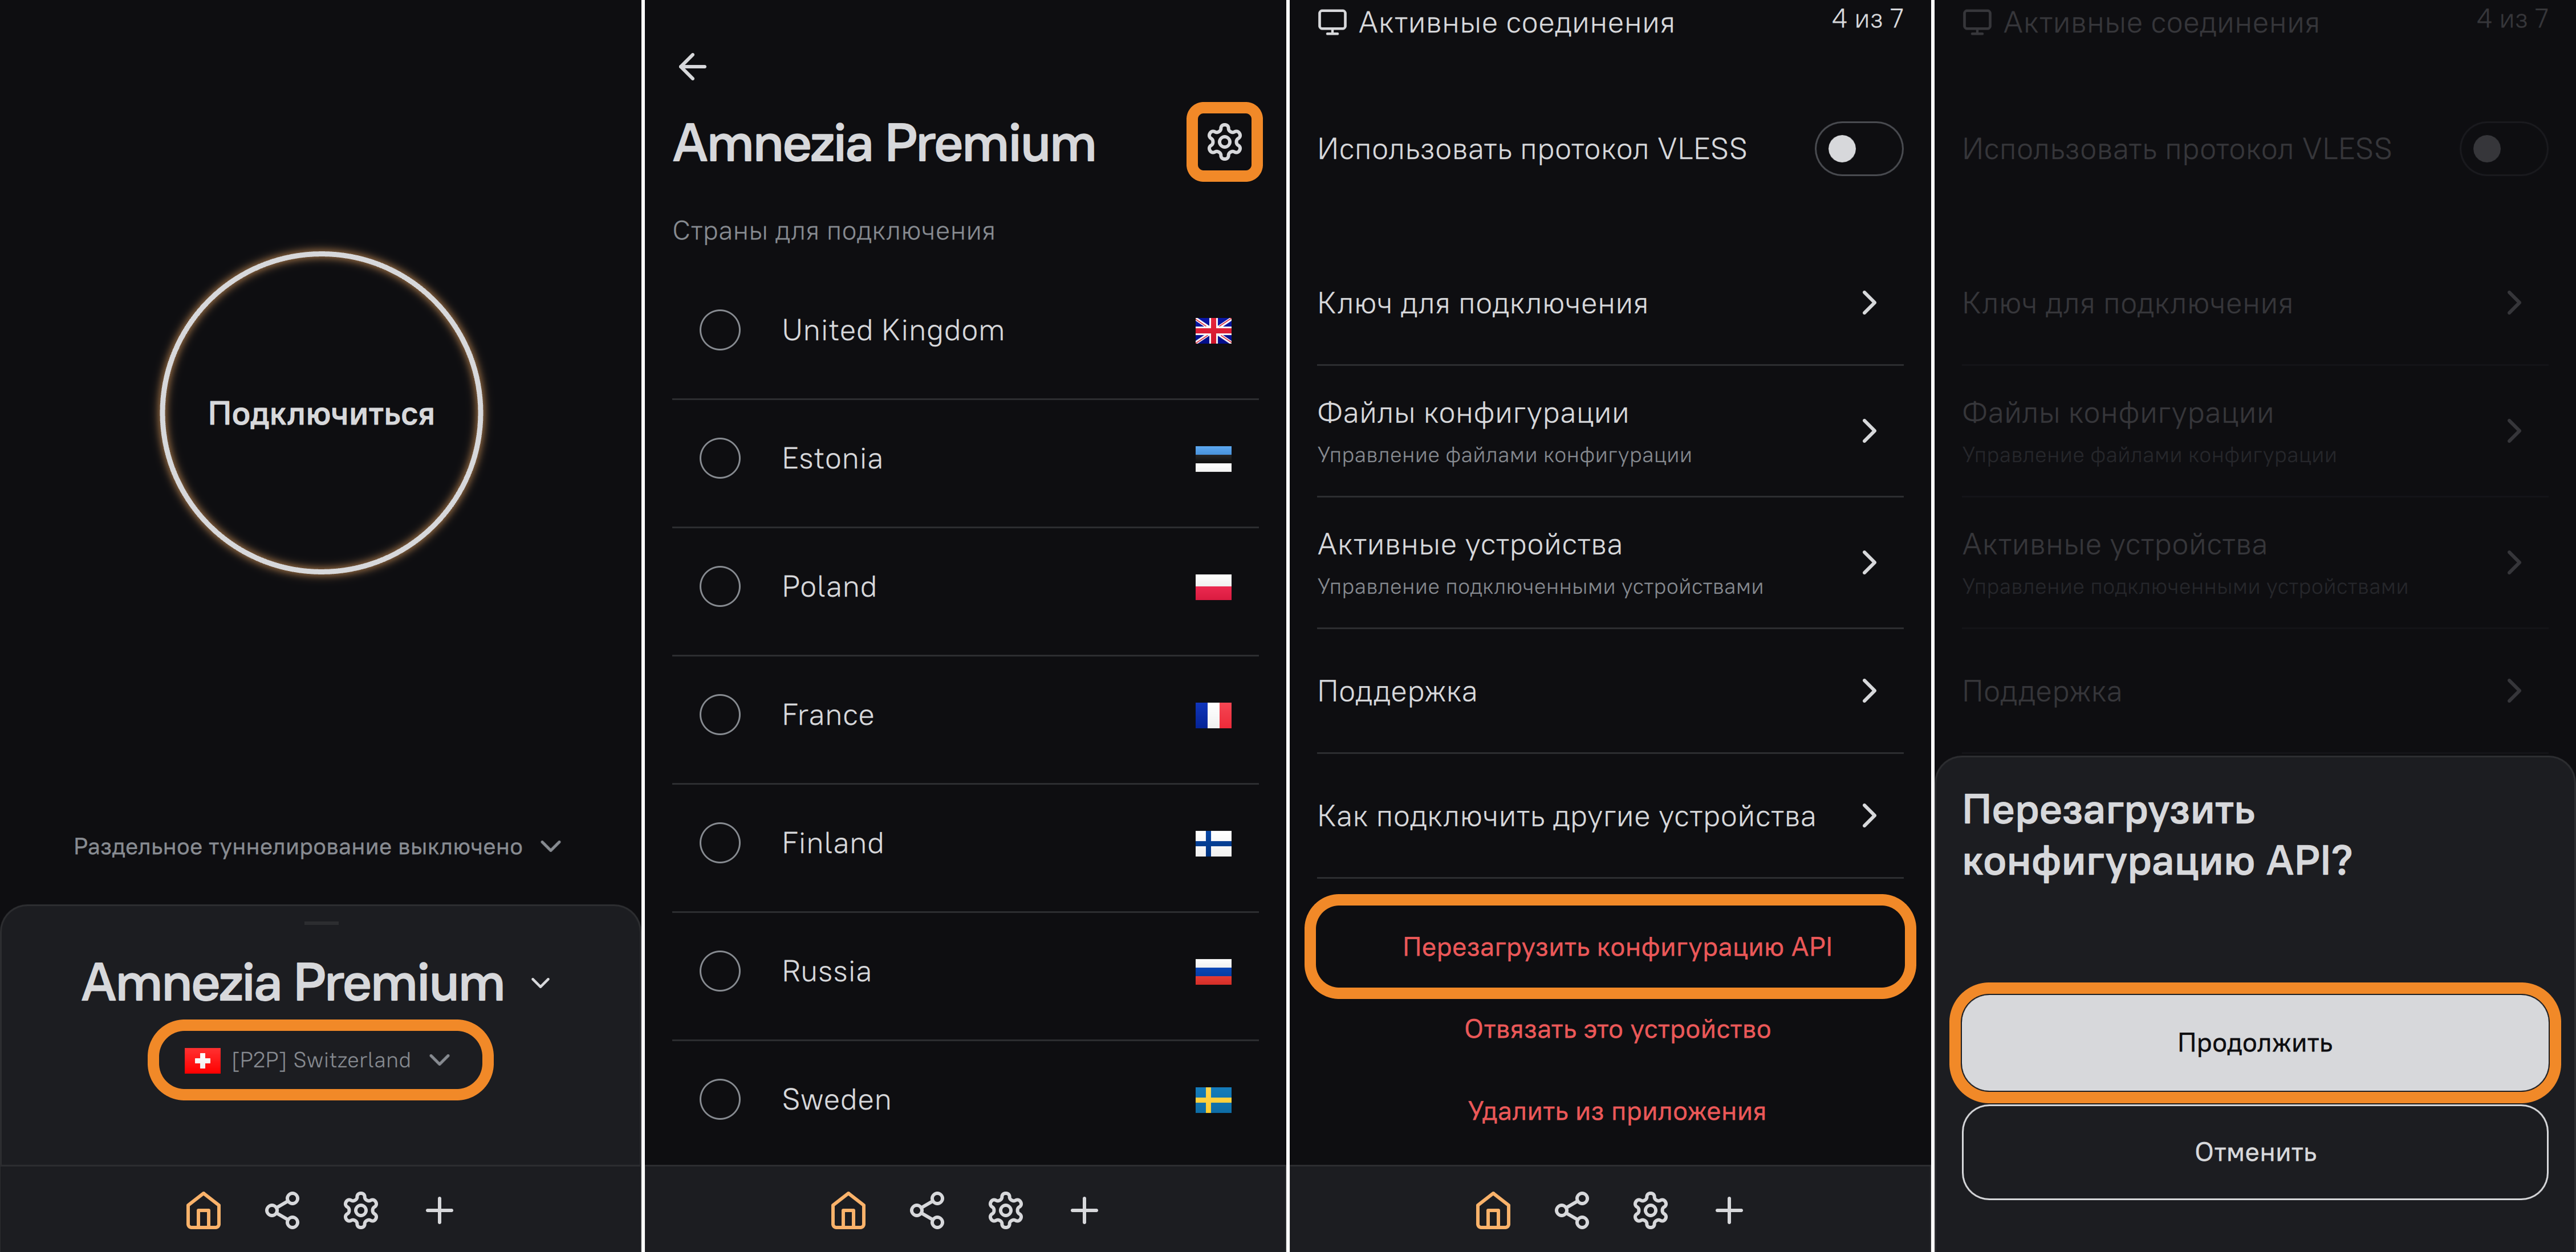Open settings gear in third panel's bottom bar
The image size is (2576, 1252).
pyautogui.click(x=1649, y=1210)
